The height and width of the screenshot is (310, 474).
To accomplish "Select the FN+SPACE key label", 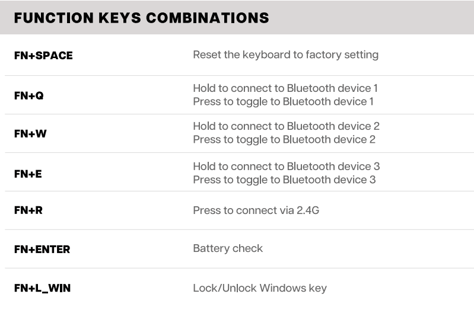I will pos(43,56).
